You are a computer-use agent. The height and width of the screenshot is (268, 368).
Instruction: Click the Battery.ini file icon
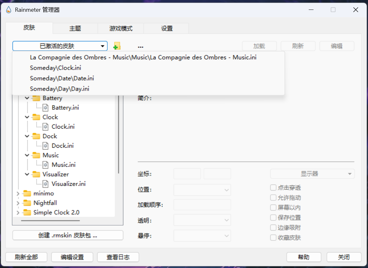[x=46, y=108]
